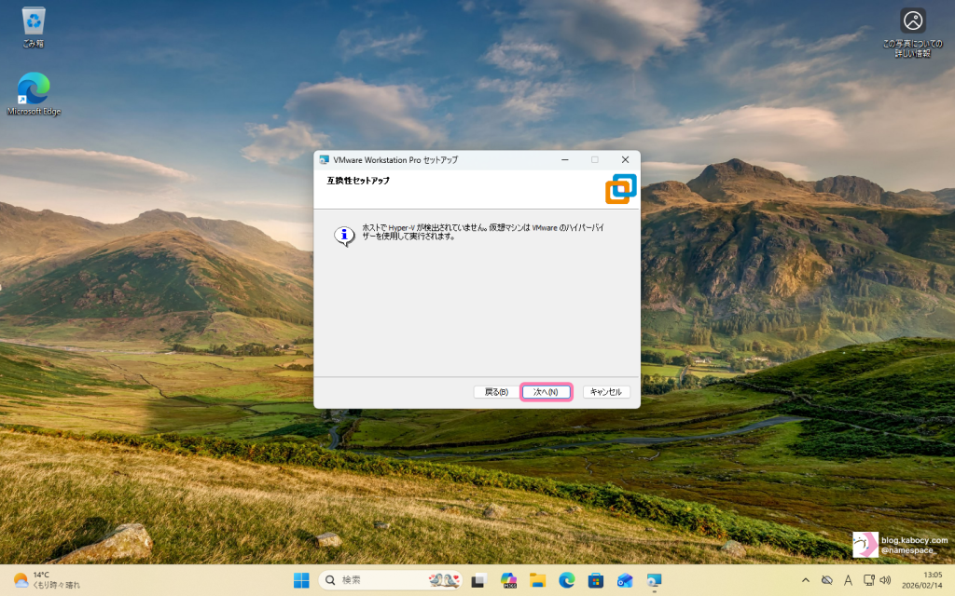This screenshot has width=955, height=596.
Task: Open the photo details icon on desktop
Action: pyautogui.click(x=913, y=26)
